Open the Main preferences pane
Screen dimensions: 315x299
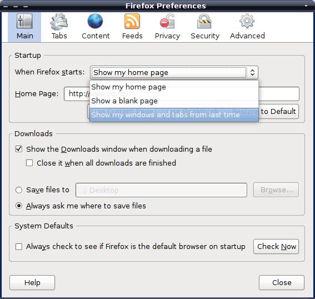click(24, 27)
